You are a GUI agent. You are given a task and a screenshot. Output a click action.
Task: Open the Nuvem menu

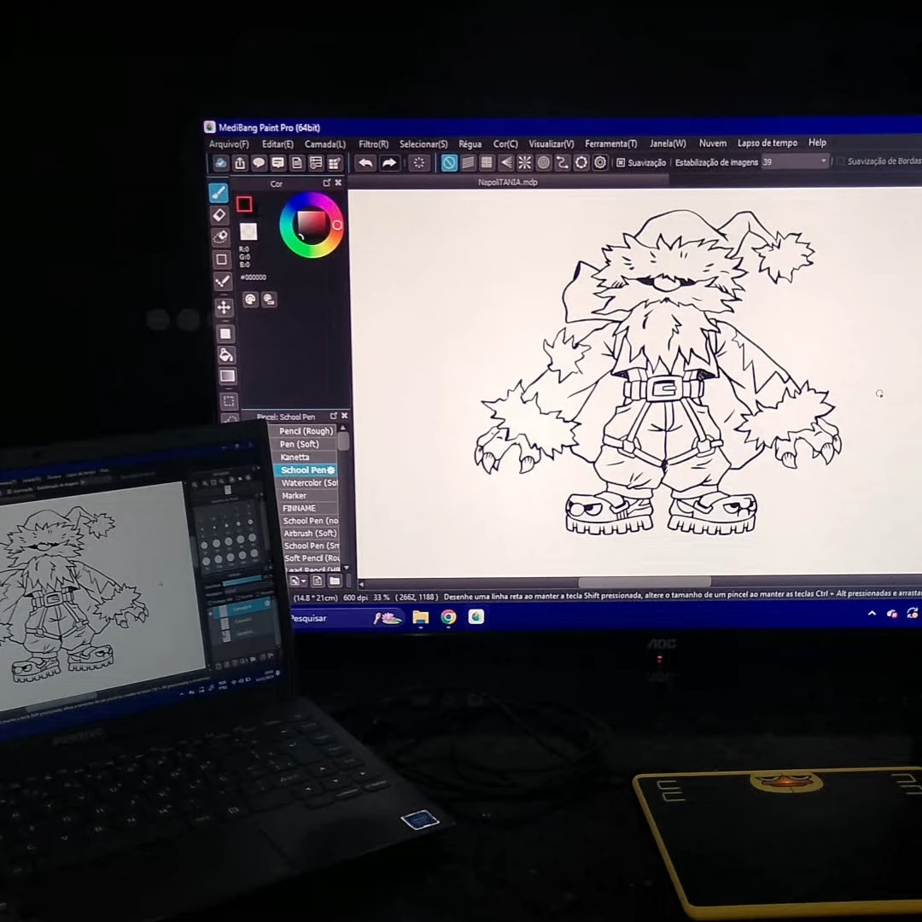[x=713, y=143]
